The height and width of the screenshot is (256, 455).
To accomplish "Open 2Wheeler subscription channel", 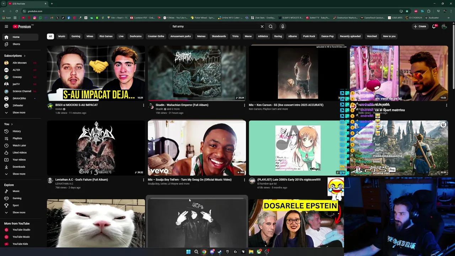I will click(21, 106).
